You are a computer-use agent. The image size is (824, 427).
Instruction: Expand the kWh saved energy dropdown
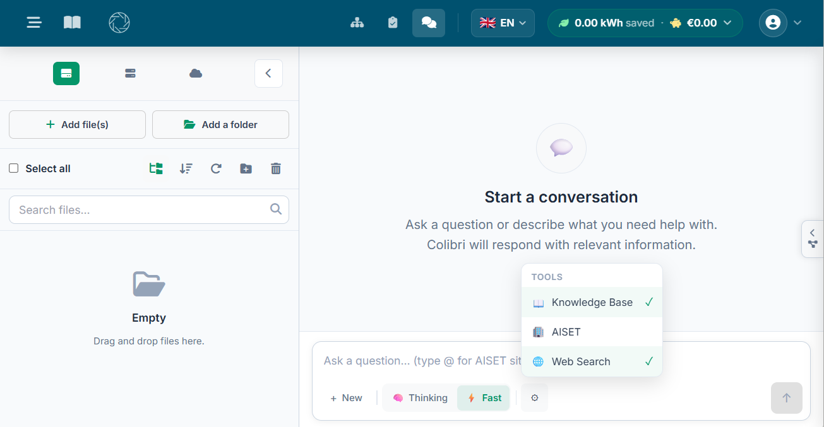(x=645, y=23)
